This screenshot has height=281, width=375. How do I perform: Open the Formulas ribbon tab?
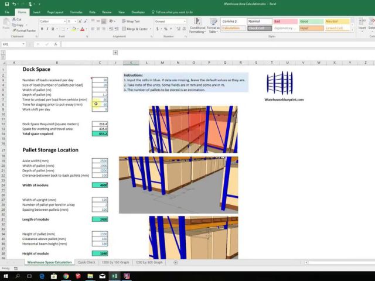tap(76, 12)
